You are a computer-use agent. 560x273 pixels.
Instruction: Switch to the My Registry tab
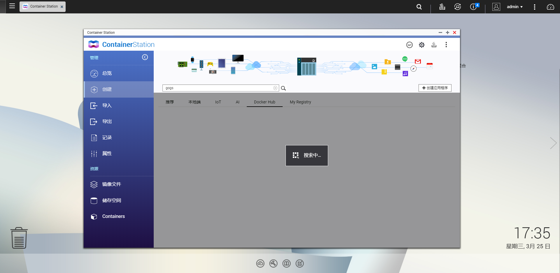(300, 102)
